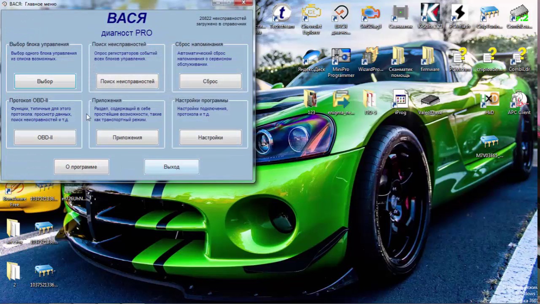Open desktop folder named 2

pos(14,274)
